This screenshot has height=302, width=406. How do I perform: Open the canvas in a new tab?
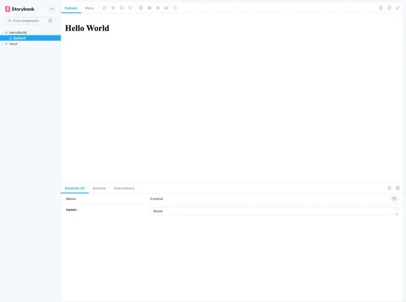point(389,8)
